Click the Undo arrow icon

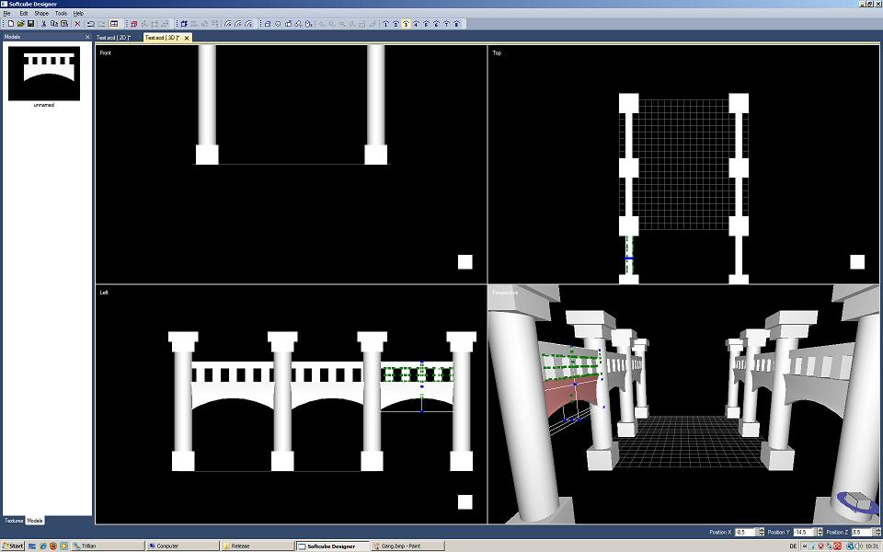(90, 23)
